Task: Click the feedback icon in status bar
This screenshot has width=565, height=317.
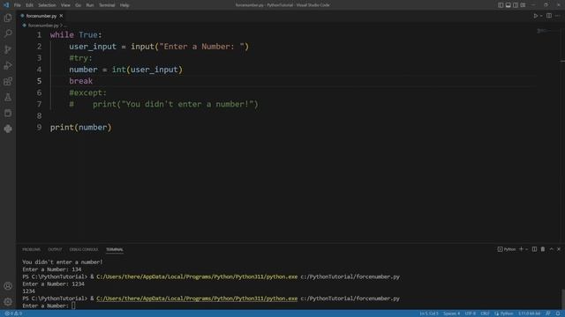Action: point(548,313)
